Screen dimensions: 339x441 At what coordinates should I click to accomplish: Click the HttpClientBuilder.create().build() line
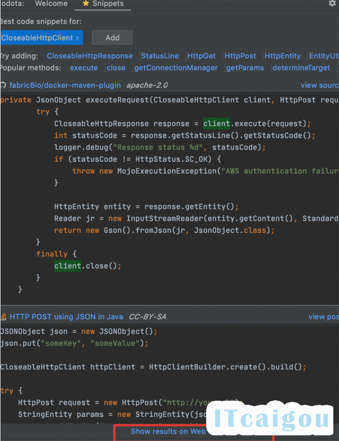[x=153, y=367]
